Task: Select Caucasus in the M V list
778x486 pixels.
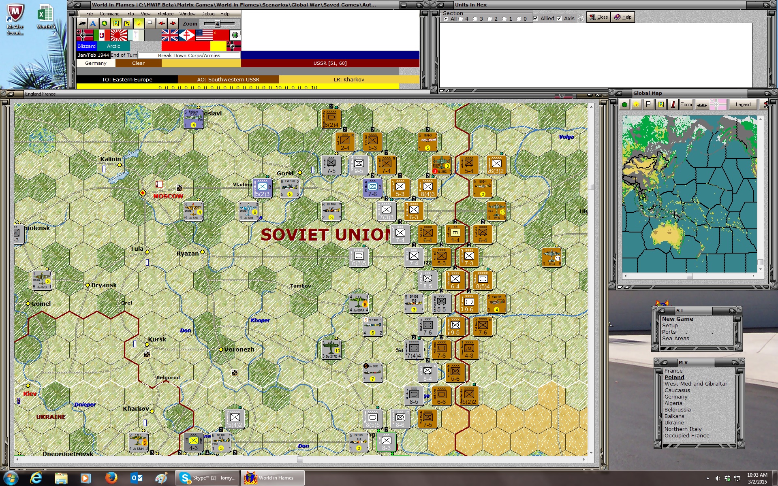Action: [x=677, y=390]
